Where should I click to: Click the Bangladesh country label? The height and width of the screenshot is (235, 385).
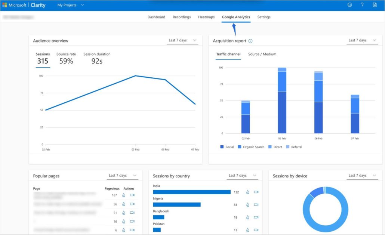pos(161,211)
